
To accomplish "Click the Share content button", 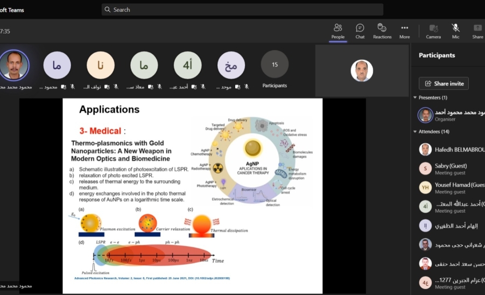I will (x=477, y=31).
